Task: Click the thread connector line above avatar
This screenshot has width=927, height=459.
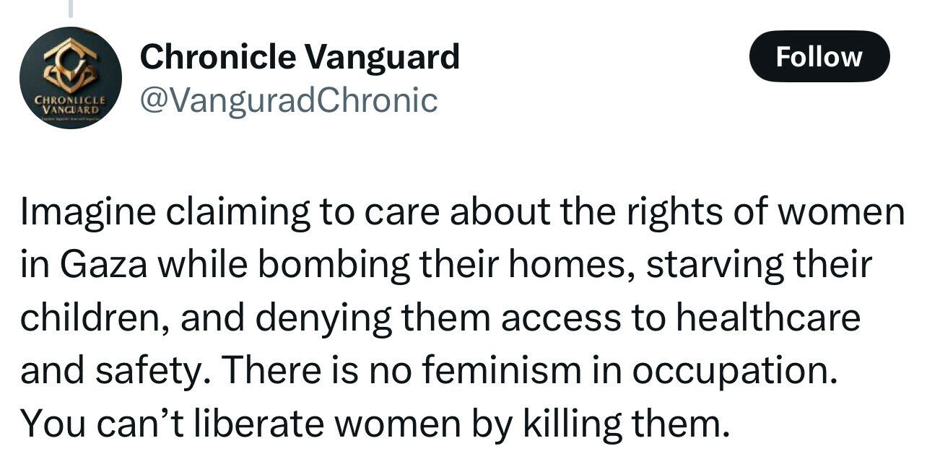Action: pyautogui.click(x=70, y=8)
